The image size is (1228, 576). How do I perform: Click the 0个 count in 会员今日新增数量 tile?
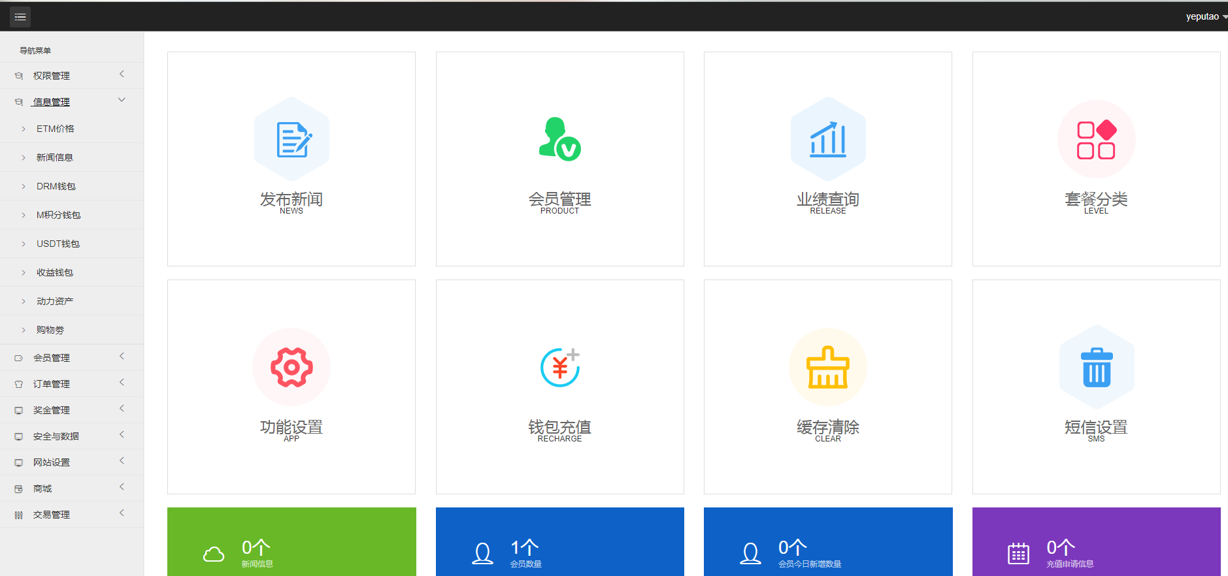click(792, 547)
